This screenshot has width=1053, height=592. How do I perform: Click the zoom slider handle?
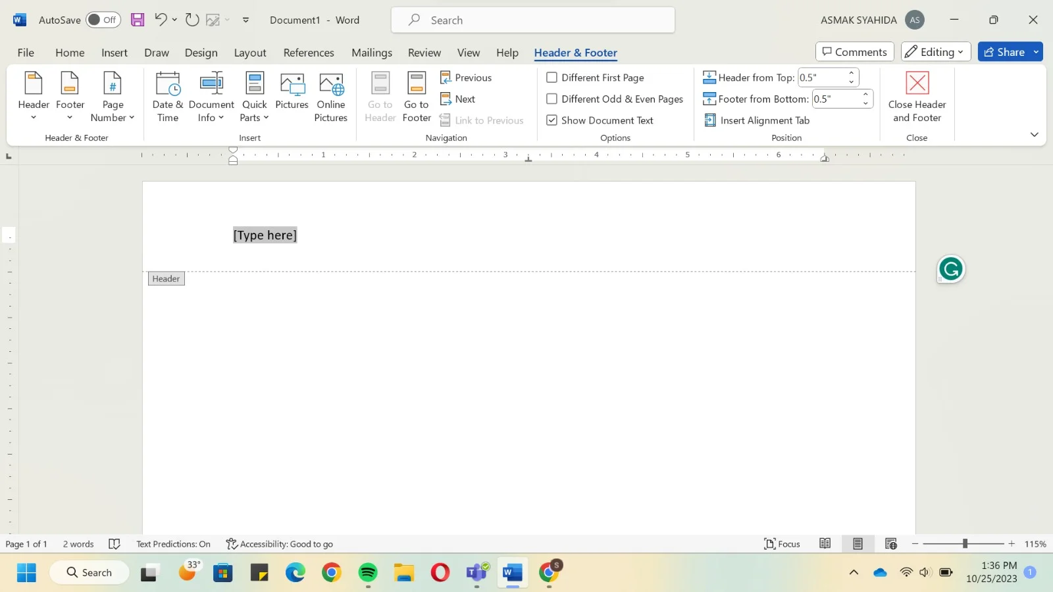coord(965,544)
